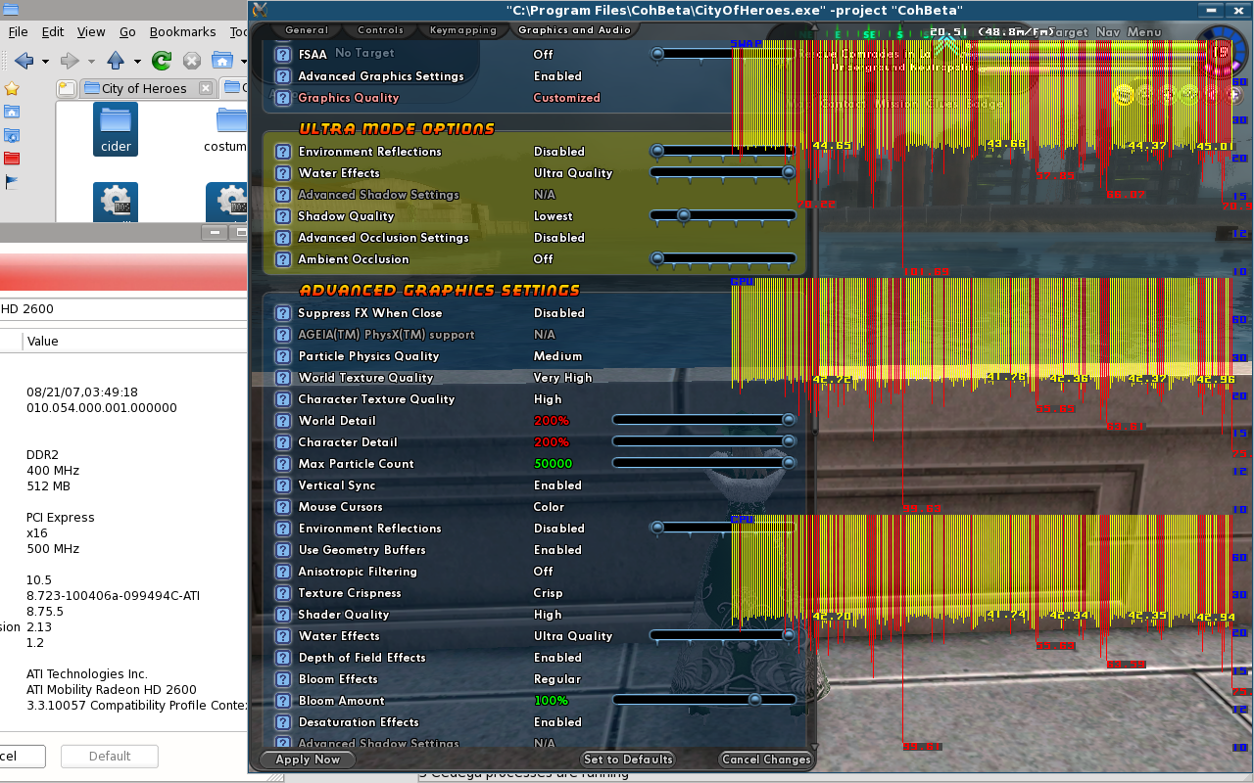The height and width of the screenshot is (783, 1254).
Task: Toggle Use Geometry Buffers Enabled value
Action: (x=557, y=550)
